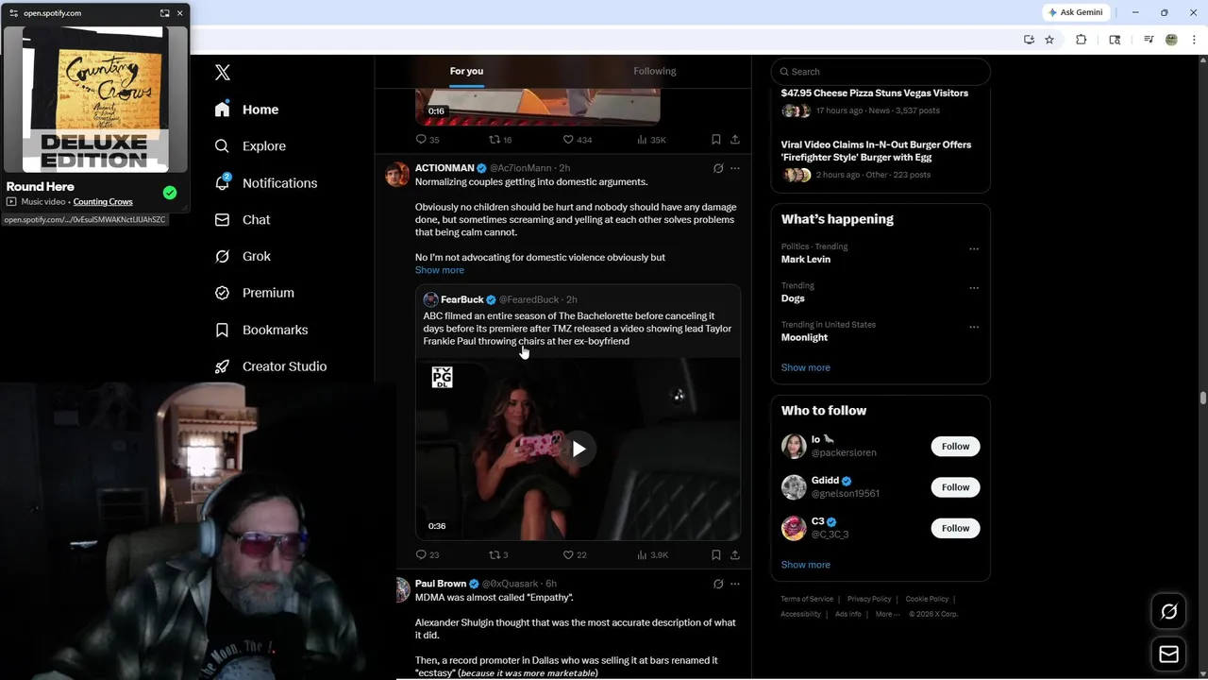Show more under Who to follow
The width and height of the screenshot is (1208, 680).
806,565
